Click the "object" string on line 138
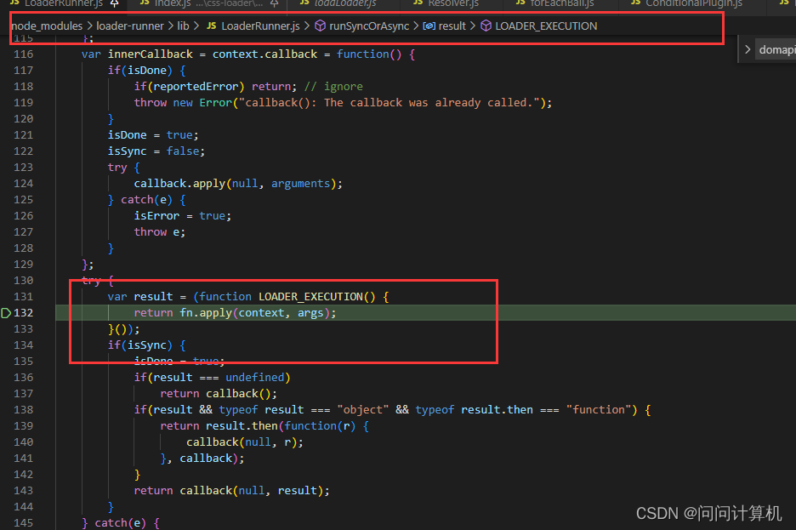This screenshot has width=796, height=530. point(363,410)
